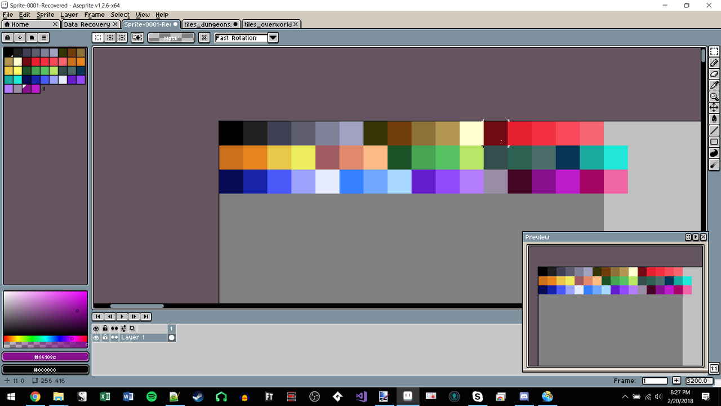Select the Eyedropper tool
This screenshot has width=721, height=406.
(x=714, y=86)
